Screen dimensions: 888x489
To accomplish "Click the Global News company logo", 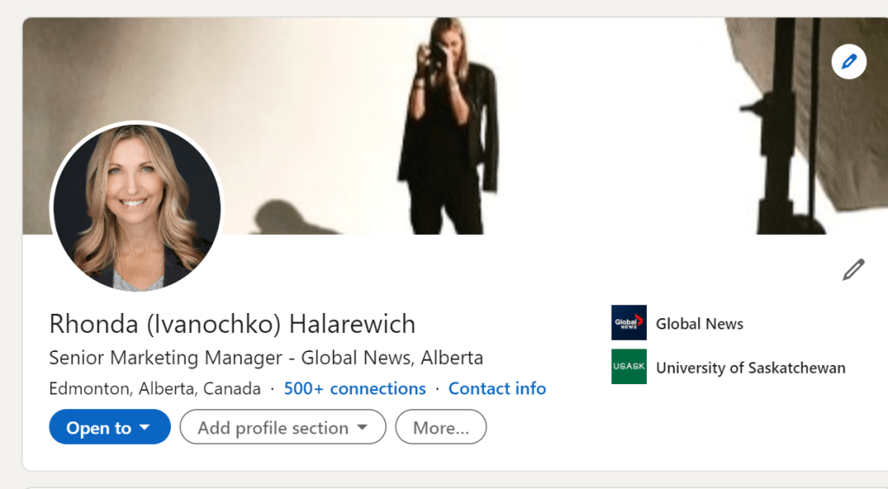I will tap(629, 323).
